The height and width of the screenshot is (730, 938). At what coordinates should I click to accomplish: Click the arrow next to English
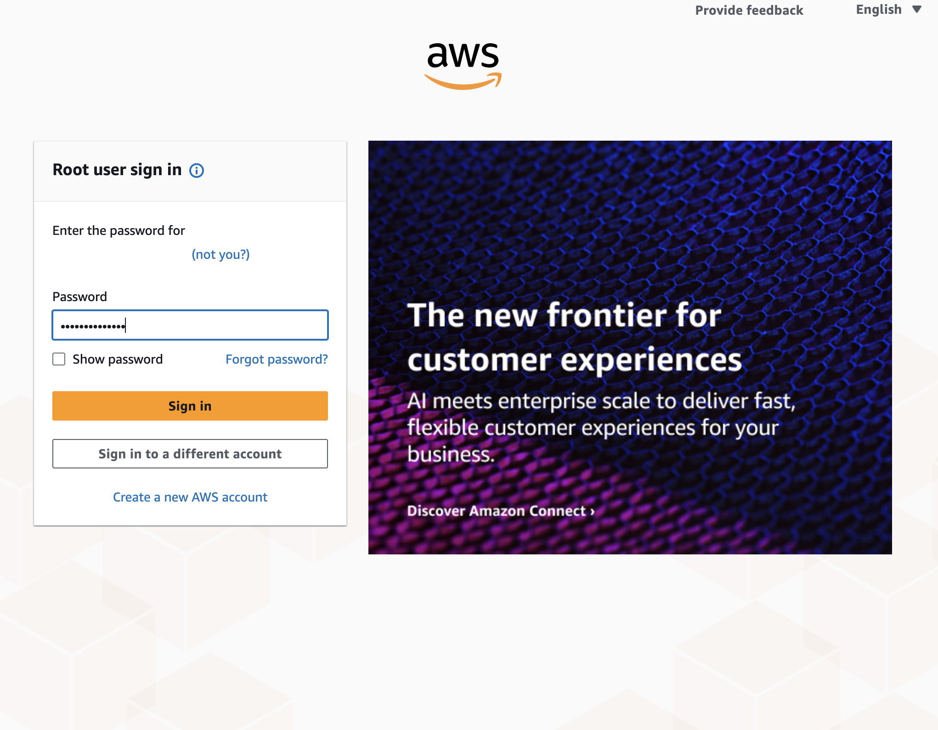coord(917,10)
